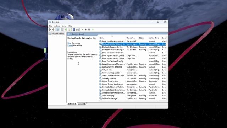Click Running status of CoreMessaging
Image resolution: width=227 pixels, height=128 pixels.
click(x=143, y=96)
